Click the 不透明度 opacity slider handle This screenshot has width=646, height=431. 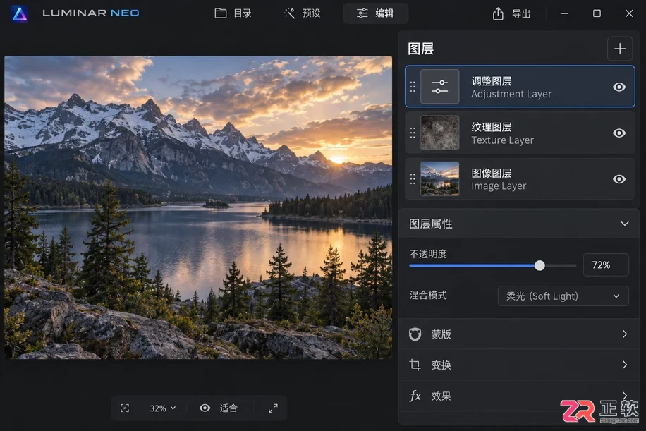pyautogui.click(x=540, y=266)
